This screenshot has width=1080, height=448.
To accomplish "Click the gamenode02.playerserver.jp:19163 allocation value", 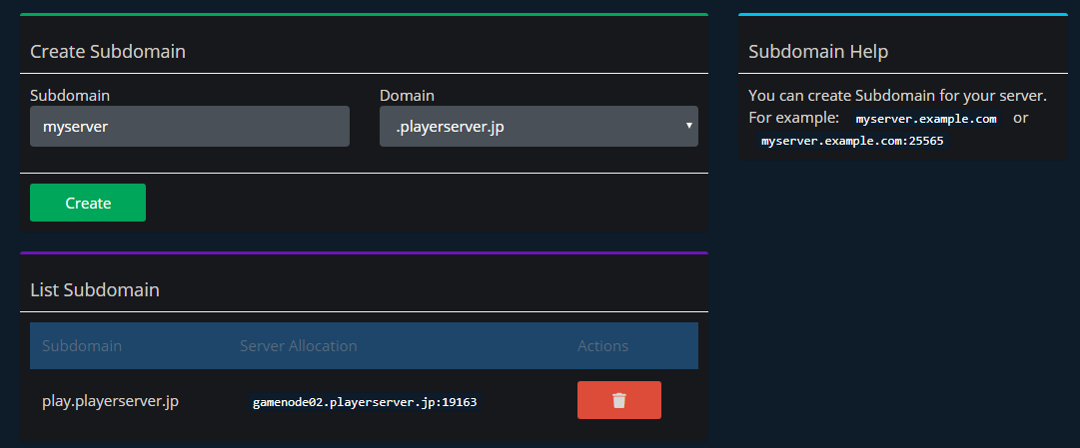I will 365,402.
